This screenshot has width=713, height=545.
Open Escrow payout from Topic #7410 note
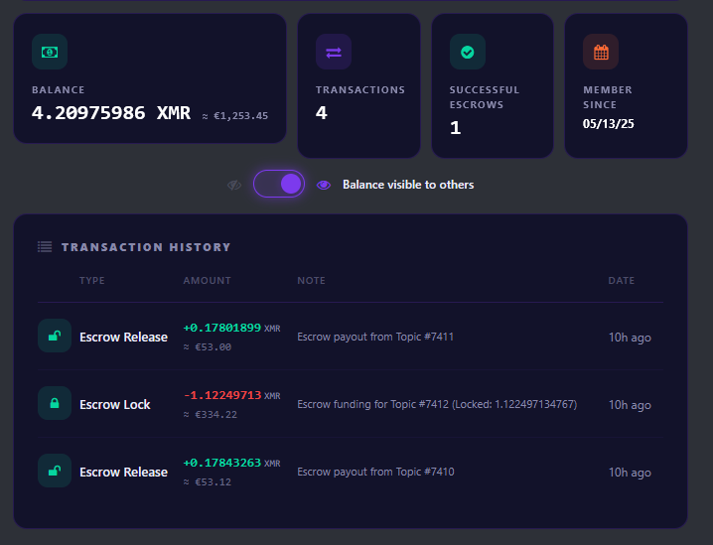pyautogui.click(x=375, y=472)
